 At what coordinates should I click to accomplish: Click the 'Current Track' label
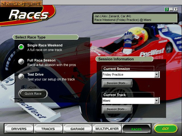tap(115, 95)
